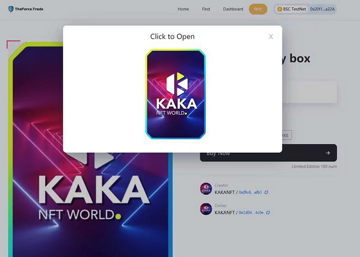360x257 pixels.
Task: Open the Owner KAKANFT avatar
Action: [x=206, y=209]
